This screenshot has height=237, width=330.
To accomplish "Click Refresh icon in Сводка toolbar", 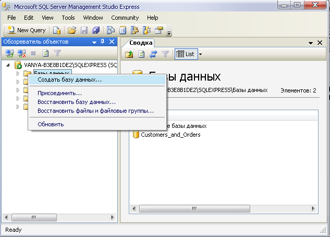I will coord(141,55).
